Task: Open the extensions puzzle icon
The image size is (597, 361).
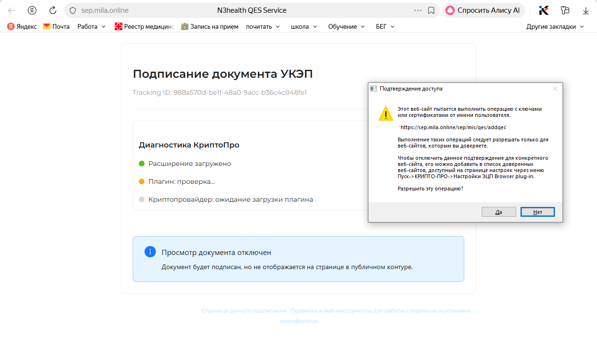Action: point(565,10)
